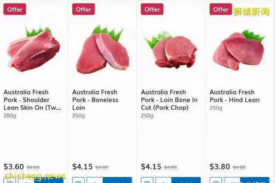Click the Offer badge on Hind Lean
The height and width of the screenshot is (183, 275).
point(221,9)
